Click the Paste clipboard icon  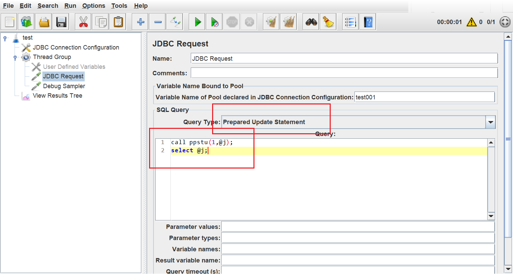(118, 22)
